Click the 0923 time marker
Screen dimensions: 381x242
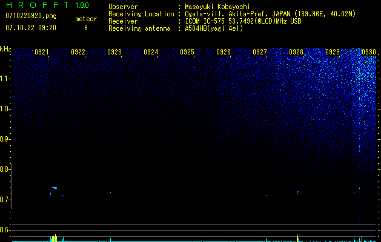coord(114,52)
